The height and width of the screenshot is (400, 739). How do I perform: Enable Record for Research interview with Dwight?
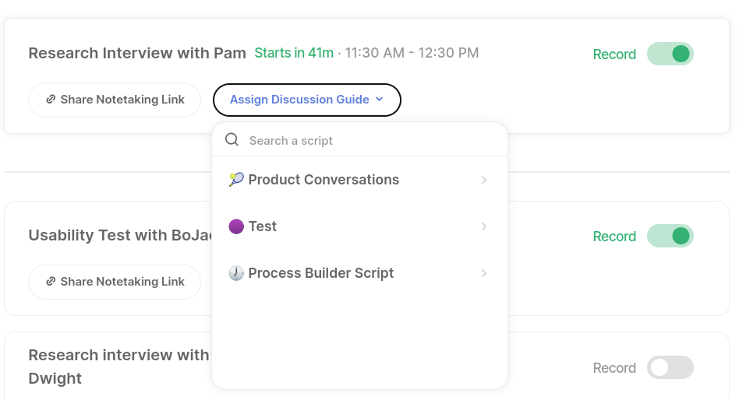tap(670, 367)
